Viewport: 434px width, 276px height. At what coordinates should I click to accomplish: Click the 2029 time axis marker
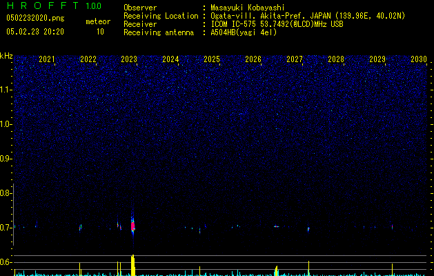pyautogui.click(x=377, y=59)
